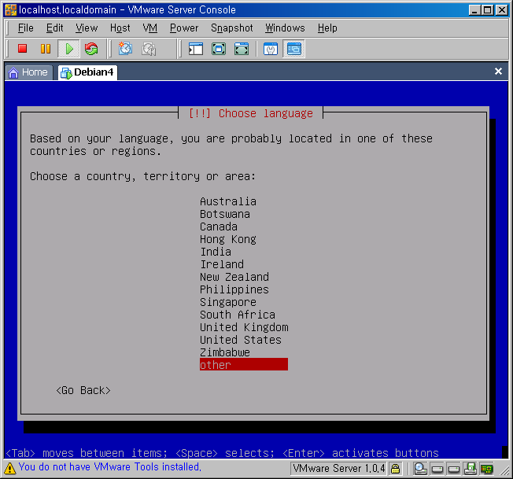Viewport: 513px width, 479px height.
Task: Select the highlighted 'other' country option
Action: coord(243,365)
